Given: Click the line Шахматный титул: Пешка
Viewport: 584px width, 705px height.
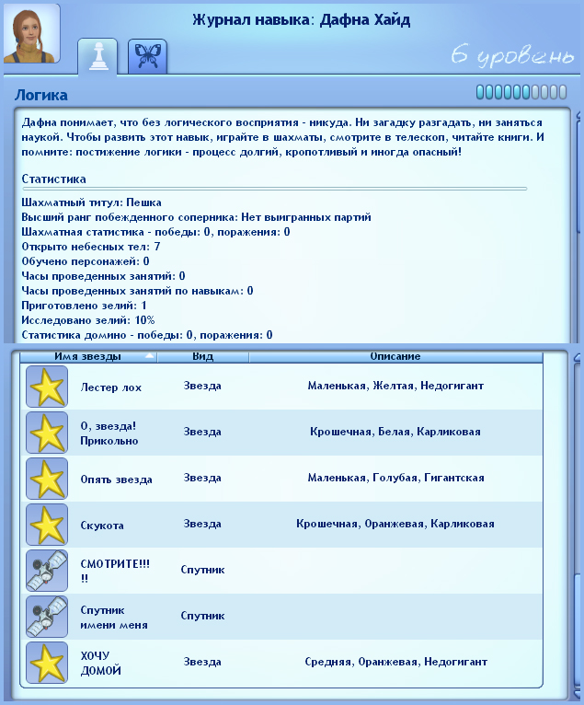Looking at the screenshot, I should click(x=92, y=202).
